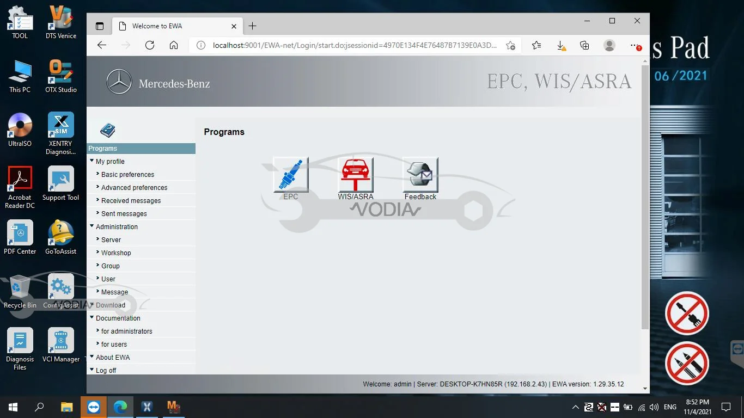Image resolution: width=744 pixels, height=418 pixels.
Task: Select the XENTRY Diagnosis desktop icon
Action: click(61, 133)
